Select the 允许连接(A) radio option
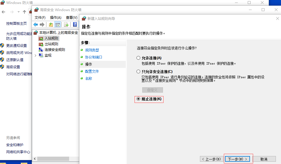Screen dimensions: 281x164 coord(138,58)
